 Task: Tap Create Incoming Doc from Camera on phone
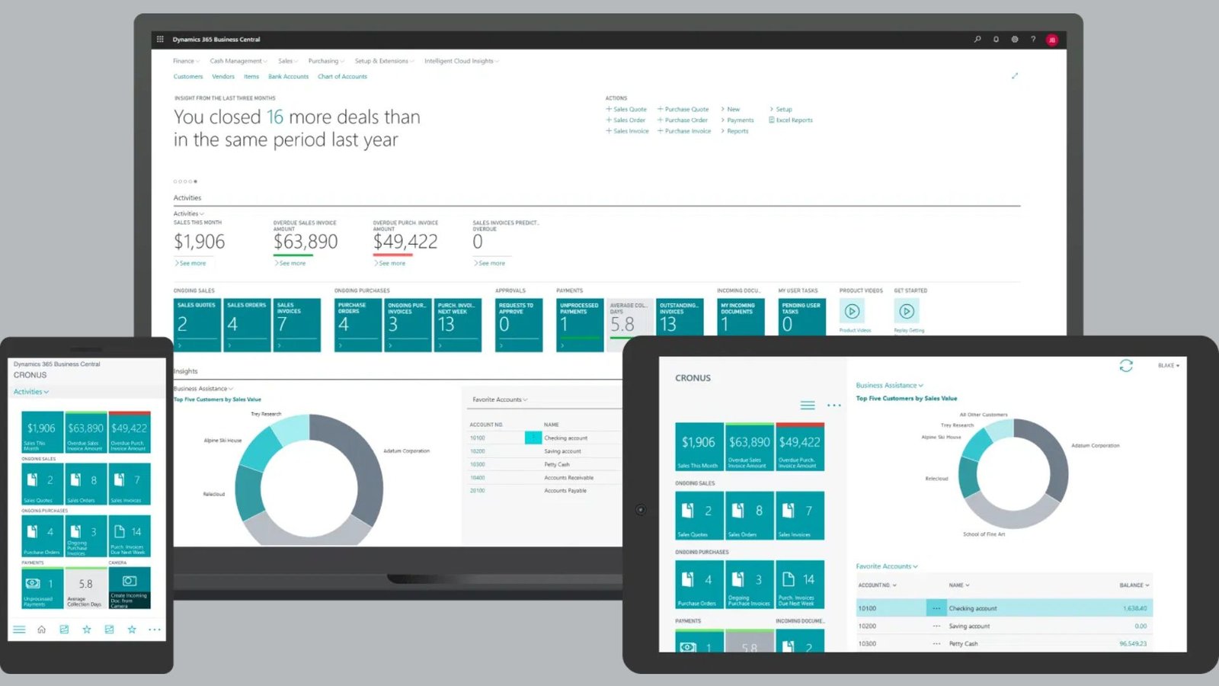coord(130,588)
